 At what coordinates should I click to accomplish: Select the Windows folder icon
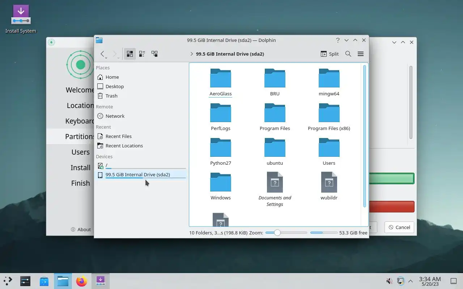(221, 182)
